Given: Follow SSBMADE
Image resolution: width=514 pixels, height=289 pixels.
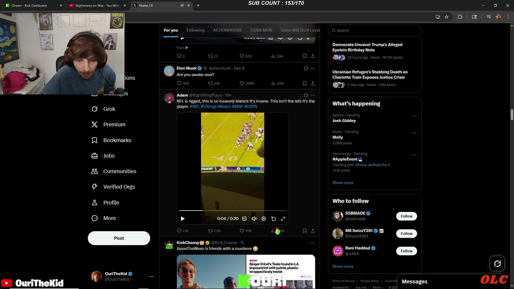Looking at the screenshot, I should [406, 216].
